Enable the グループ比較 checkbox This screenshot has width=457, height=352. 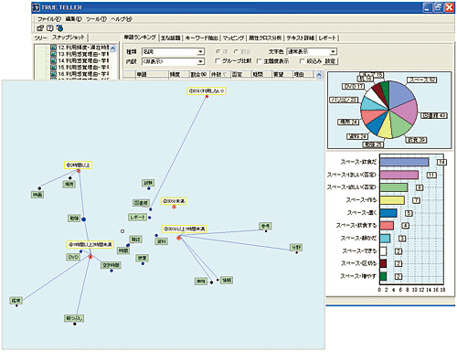(218, 61)
